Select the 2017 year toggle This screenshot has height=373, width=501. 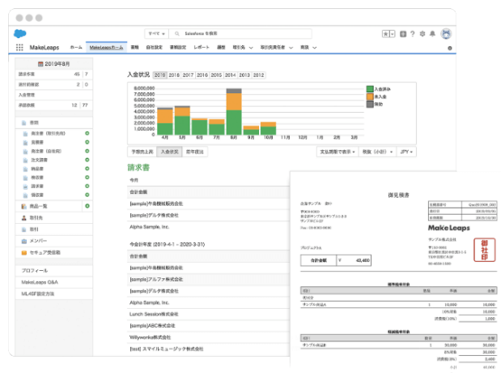pyautogui.click(x=188, y=75)
